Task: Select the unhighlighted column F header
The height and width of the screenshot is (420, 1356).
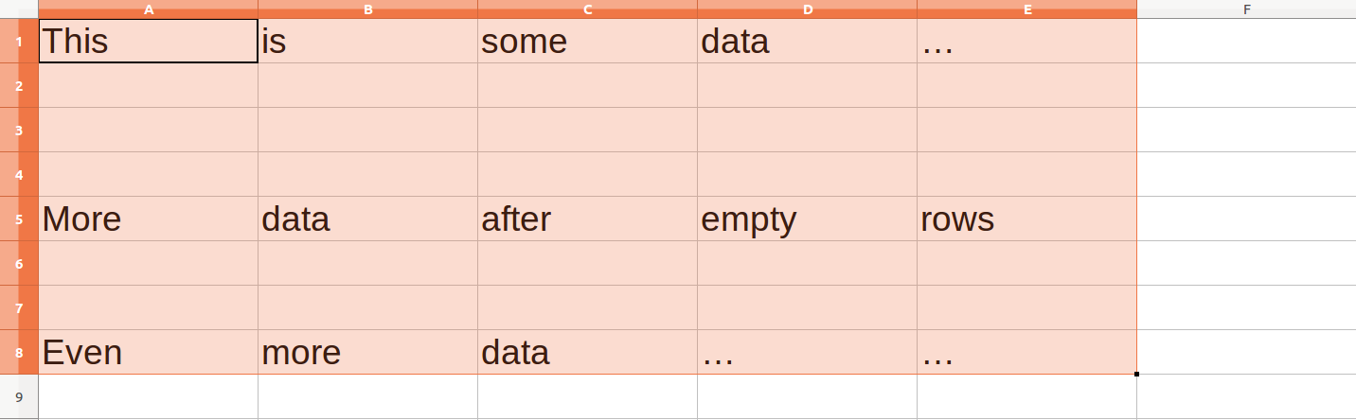Action: (1246, 9)
